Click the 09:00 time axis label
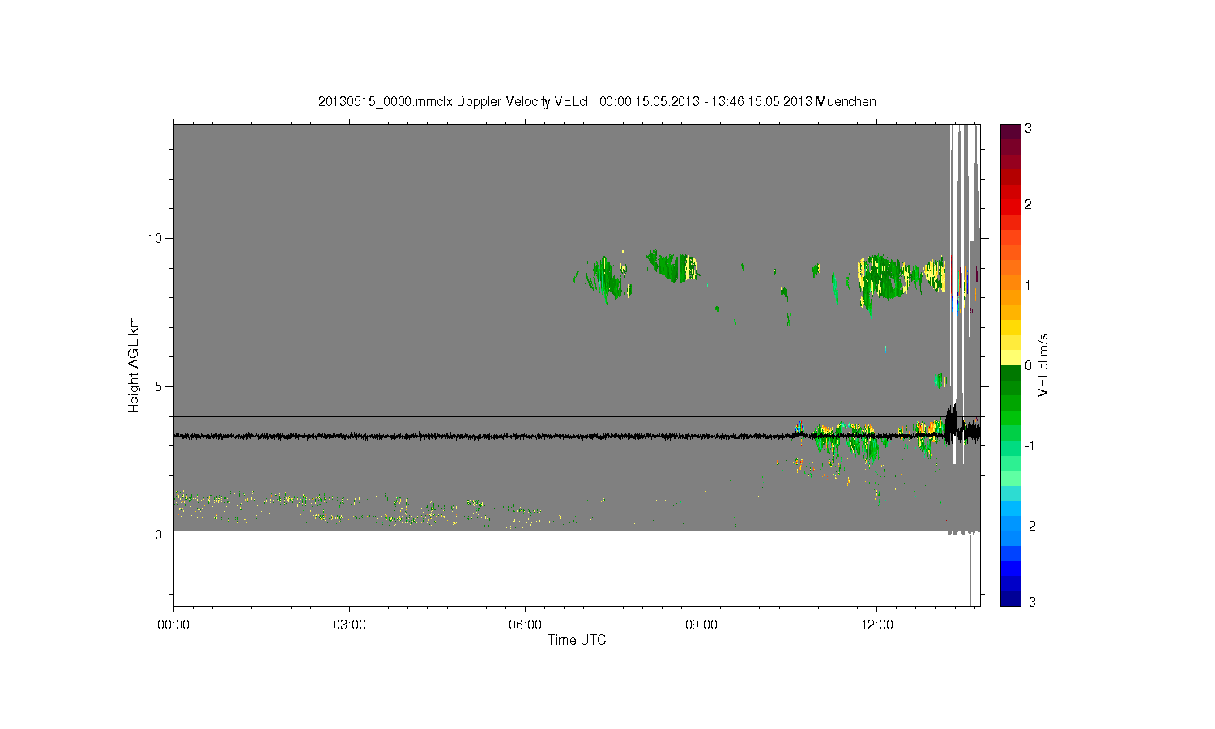The width and height of the screenshot is (1215, 729). [701, 625]
